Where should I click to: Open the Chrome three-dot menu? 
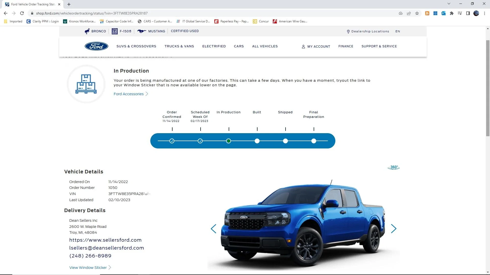[484, 13]
